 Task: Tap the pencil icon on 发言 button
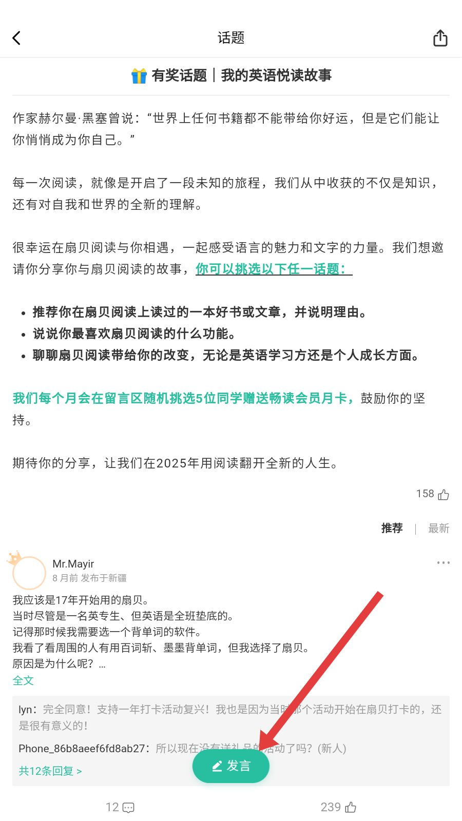217,766
